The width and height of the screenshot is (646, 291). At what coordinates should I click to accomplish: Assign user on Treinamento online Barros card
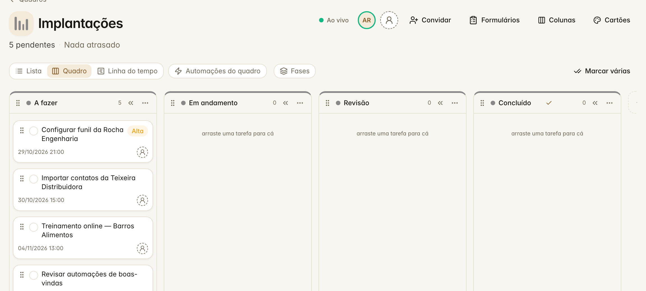(x=142, y=248)
